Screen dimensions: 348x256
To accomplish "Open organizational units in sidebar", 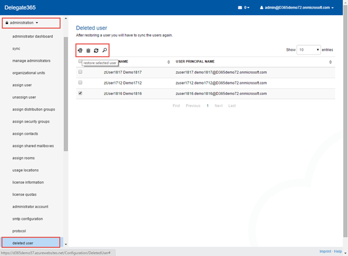I will point(29,72).
